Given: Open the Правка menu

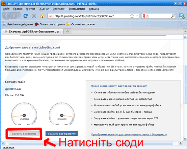Looking at the screenshot, I should click(18, 9).
